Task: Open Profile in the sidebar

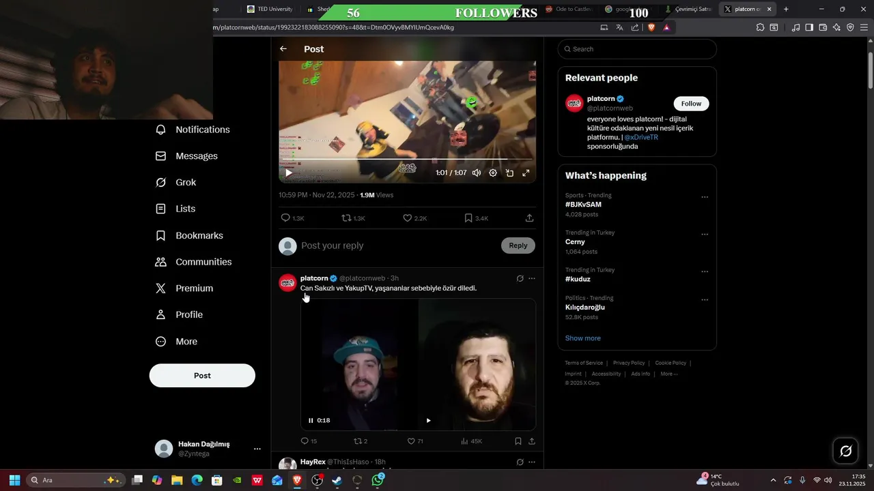Action: [x=180, y=315]
